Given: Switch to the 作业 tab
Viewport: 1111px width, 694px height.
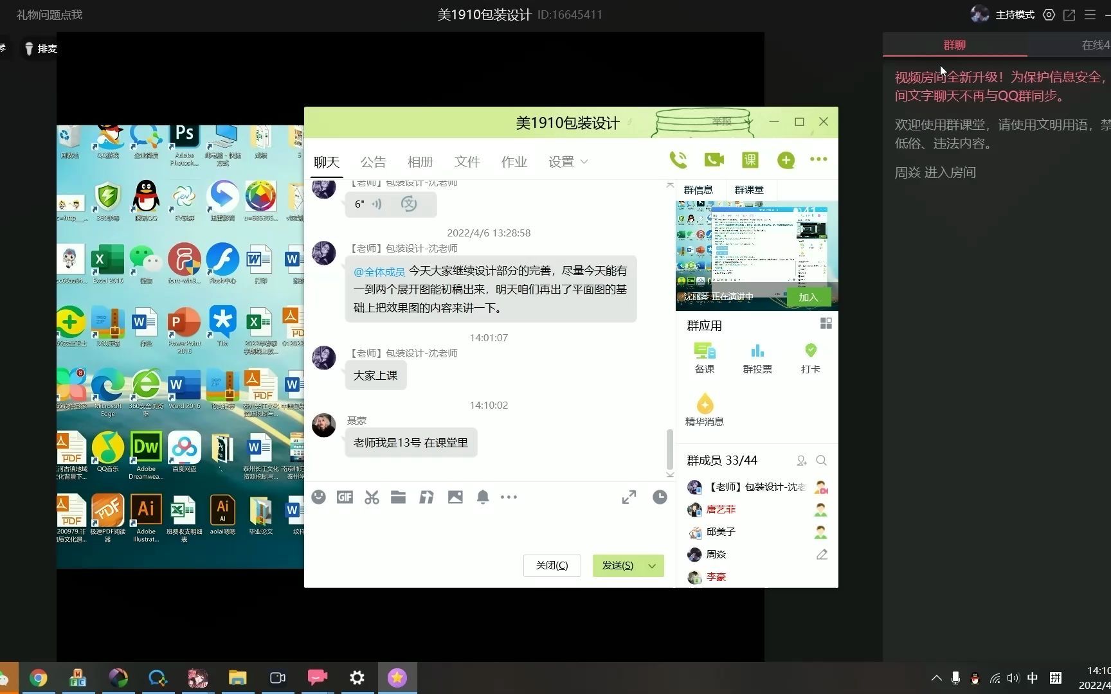Looking at the screenshot, I should (x=514, y=162).
